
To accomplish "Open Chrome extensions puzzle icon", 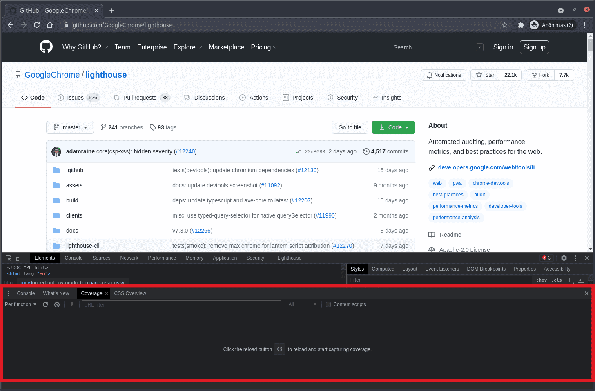I will pos(521,25).
